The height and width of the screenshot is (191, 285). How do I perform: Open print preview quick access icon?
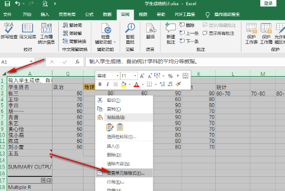point(45,4)
